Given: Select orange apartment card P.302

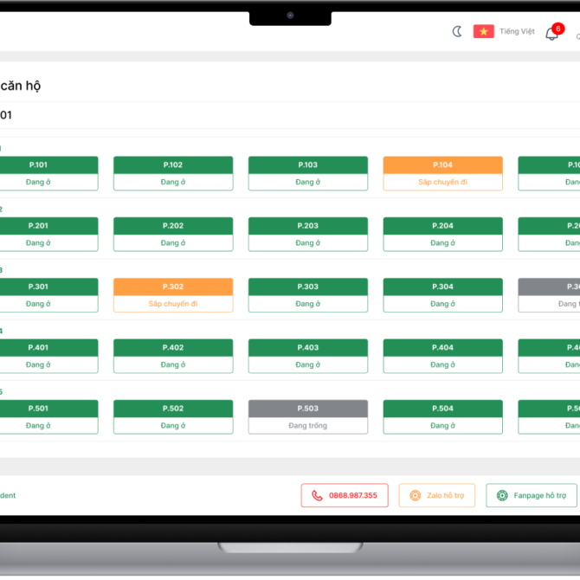Looking at the screenshot, I should pos(173,294).
